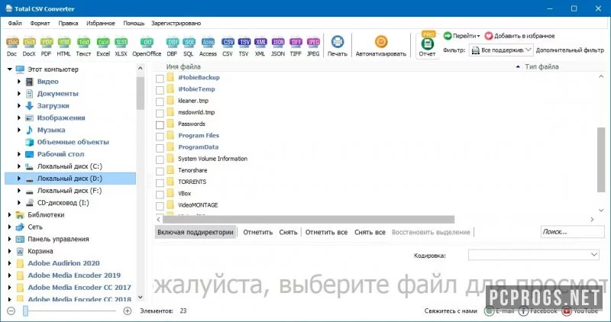Choose DocX output format

tap(29, 47)
